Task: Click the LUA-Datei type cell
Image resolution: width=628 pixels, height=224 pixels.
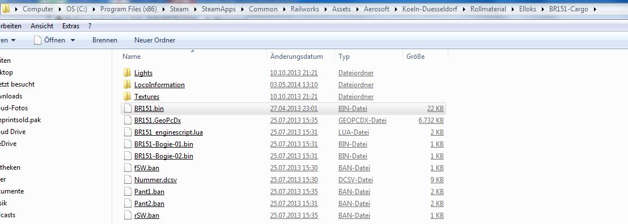Action: click(353, 132)
